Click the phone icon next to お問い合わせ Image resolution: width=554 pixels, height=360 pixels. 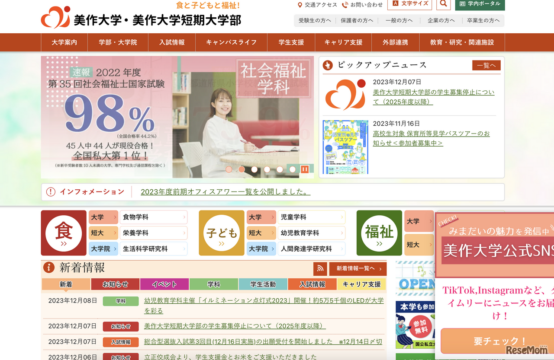[345, 5]
